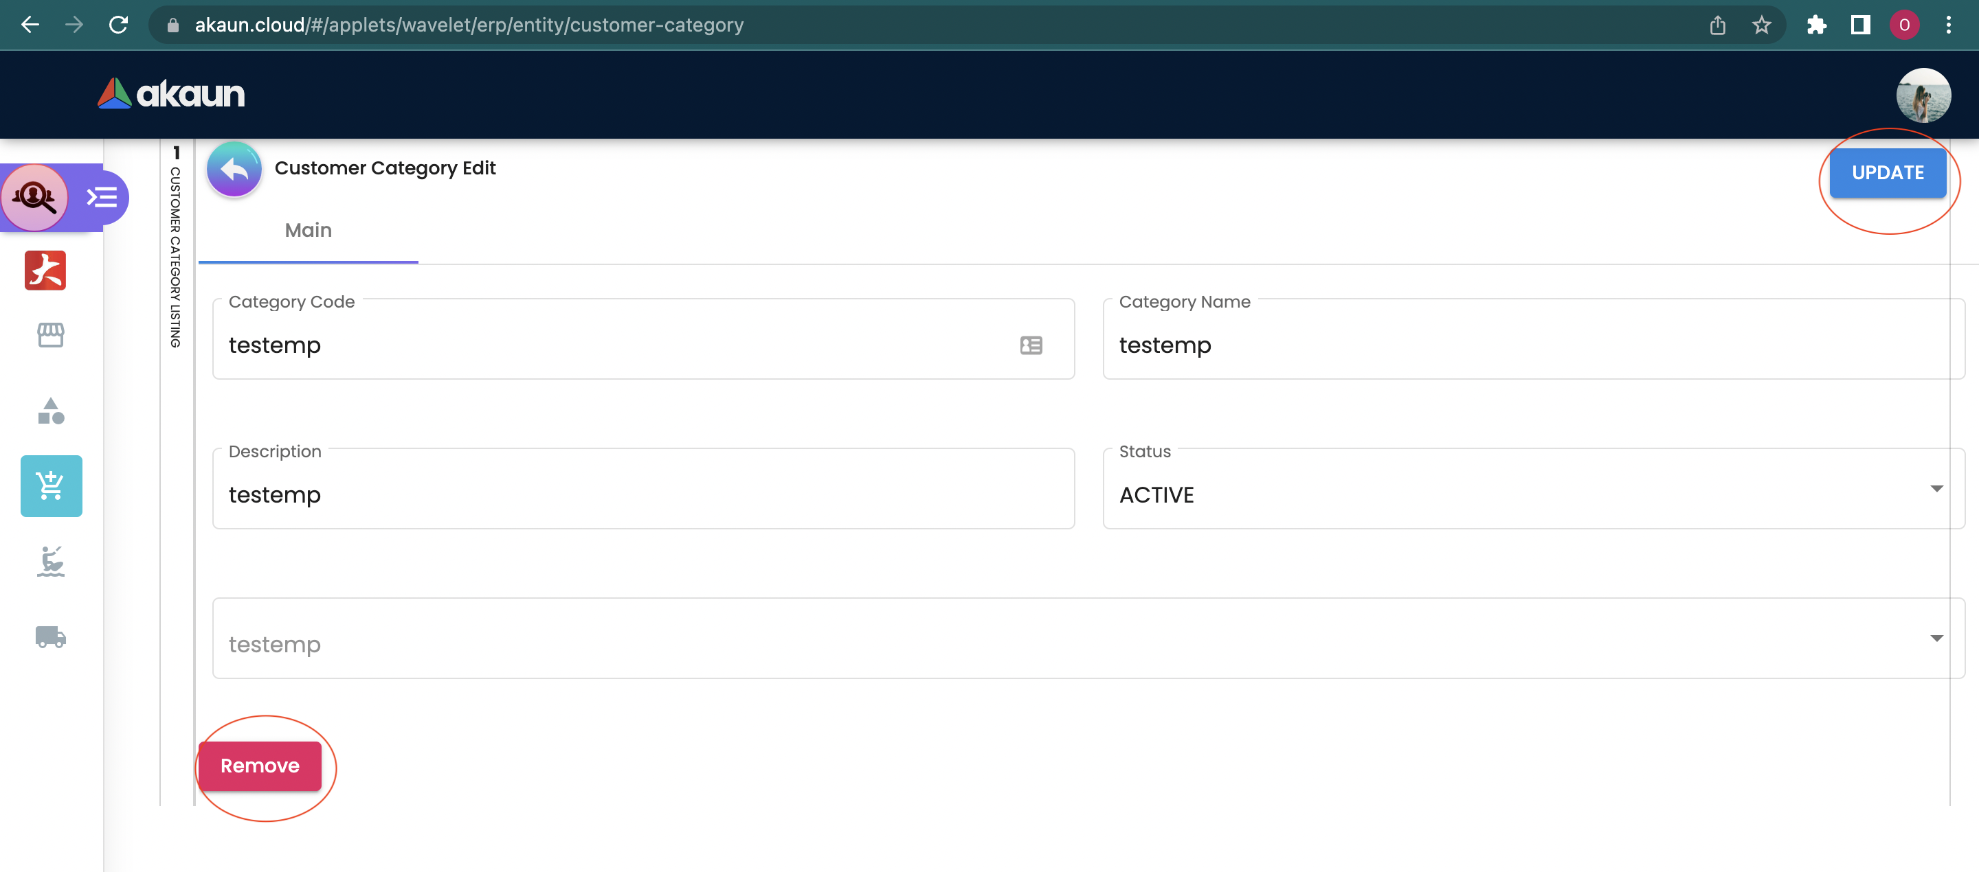Viewport: 1979px width, 872px height.
Task: Click the card icon in Category Code field
Action: (1030, 345)
